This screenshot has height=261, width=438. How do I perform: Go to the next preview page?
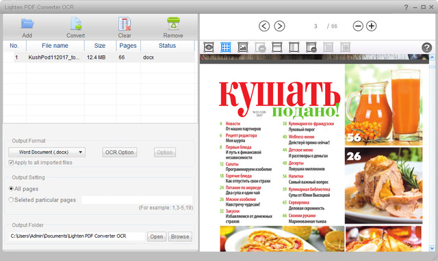pyautogui.click(x=279, y=26)
